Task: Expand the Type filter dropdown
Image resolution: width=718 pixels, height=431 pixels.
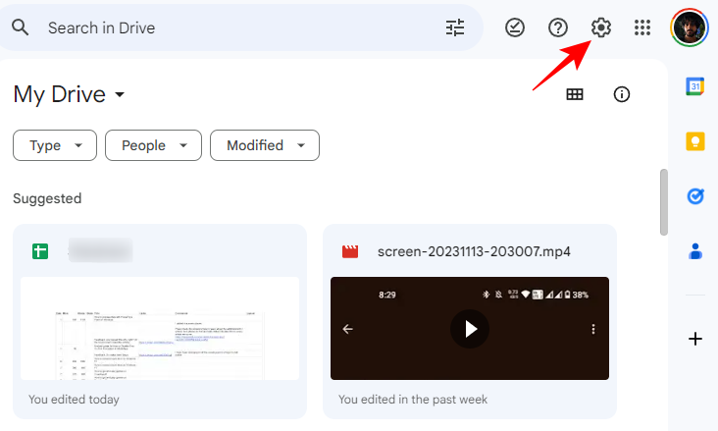Action: [x=54, y=145]
